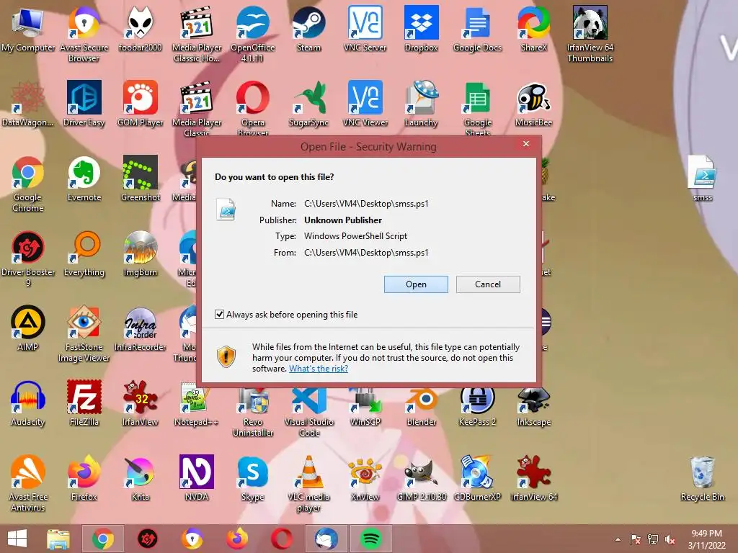Open My Computer desktop icon

tap(28, 30)
